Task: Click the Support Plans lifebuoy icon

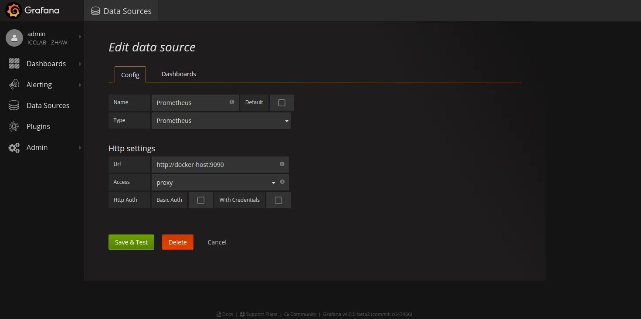Action: pos(242,314)
